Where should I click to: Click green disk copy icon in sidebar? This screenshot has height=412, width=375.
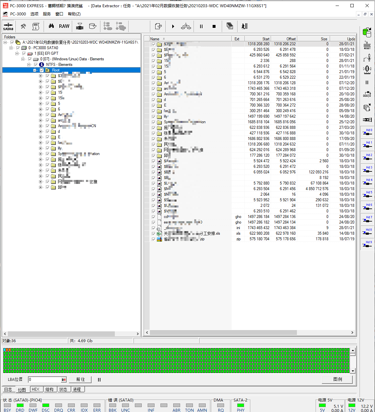(x=367, y=32)
